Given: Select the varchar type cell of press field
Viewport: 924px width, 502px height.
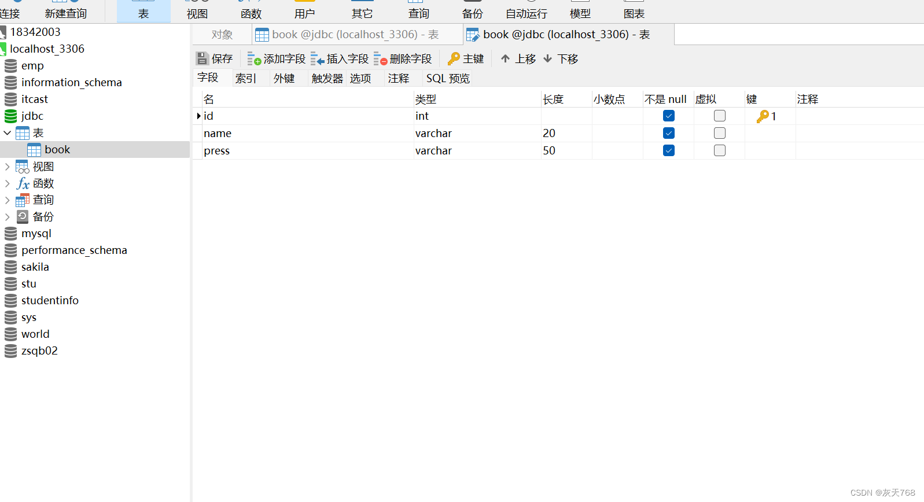Looking at the screenshot, I should pyautogui.click(x=477, y=151).
